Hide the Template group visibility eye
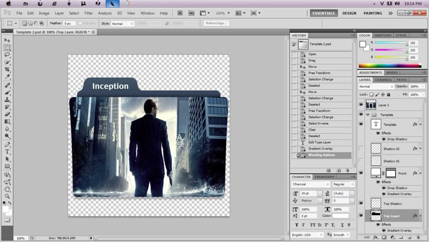 [361, 115]
